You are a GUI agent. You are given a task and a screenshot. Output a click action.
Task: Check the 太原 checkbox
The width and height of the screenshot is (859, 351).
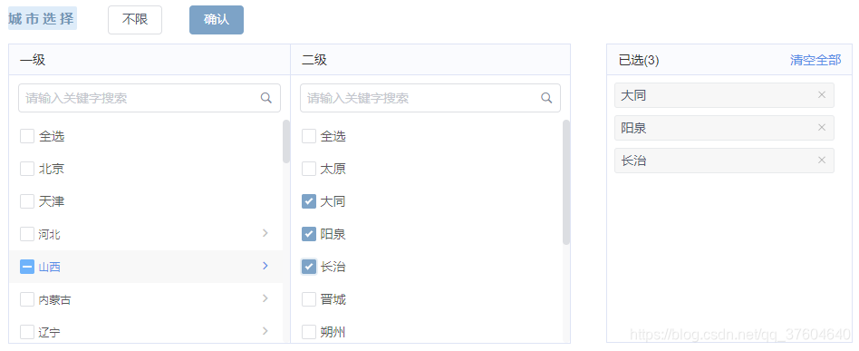click(x=309, y=169)
